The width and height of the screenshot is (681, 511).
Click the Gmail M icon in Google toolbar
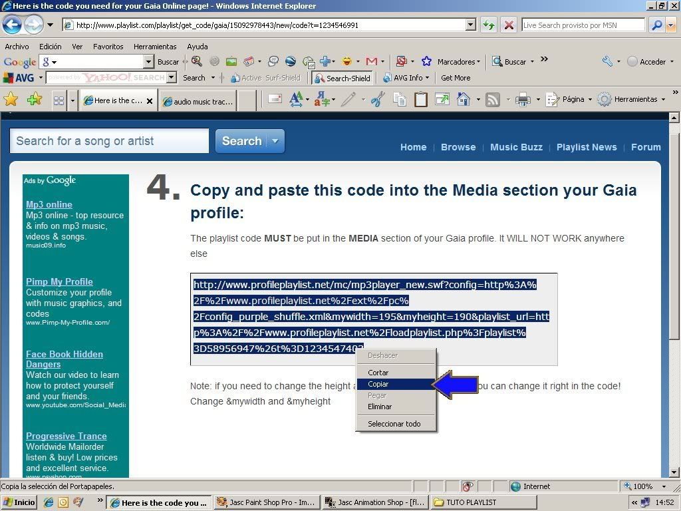point(371,61)
